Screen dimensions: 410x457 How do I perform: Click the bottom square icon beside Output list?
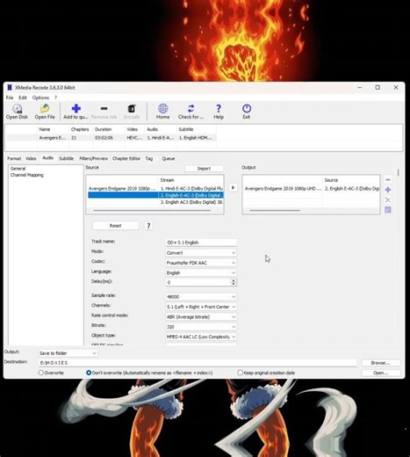[x=388, y=210]
